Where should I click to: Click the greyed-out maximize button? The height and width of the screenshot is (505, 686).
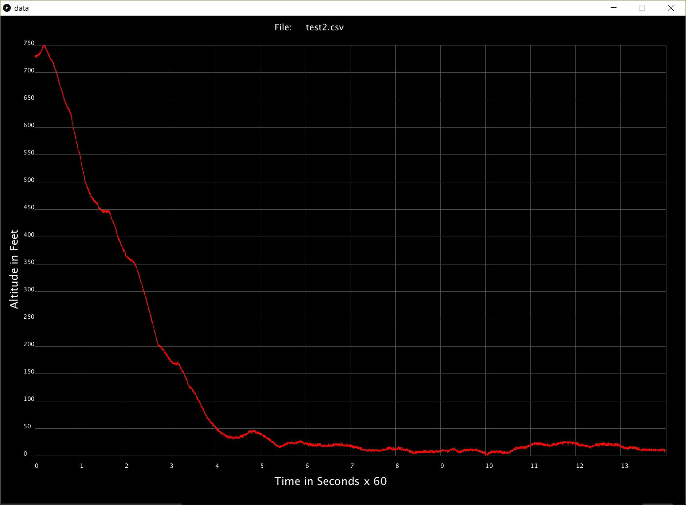642,8
